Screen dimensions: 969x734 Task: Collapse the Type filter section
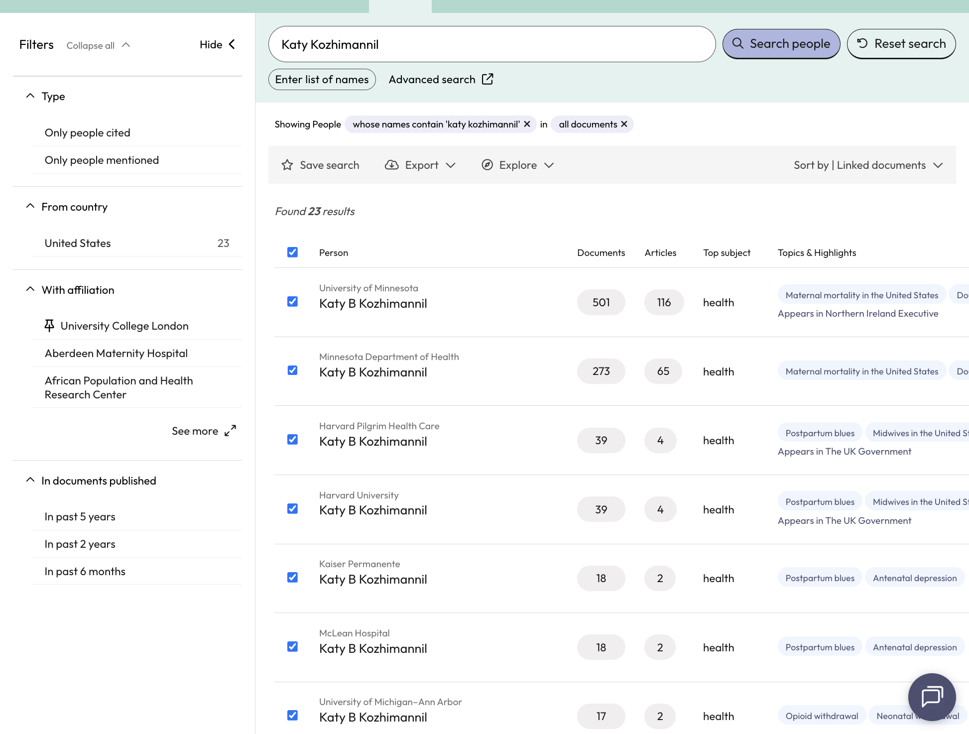[x=30, y=96]
